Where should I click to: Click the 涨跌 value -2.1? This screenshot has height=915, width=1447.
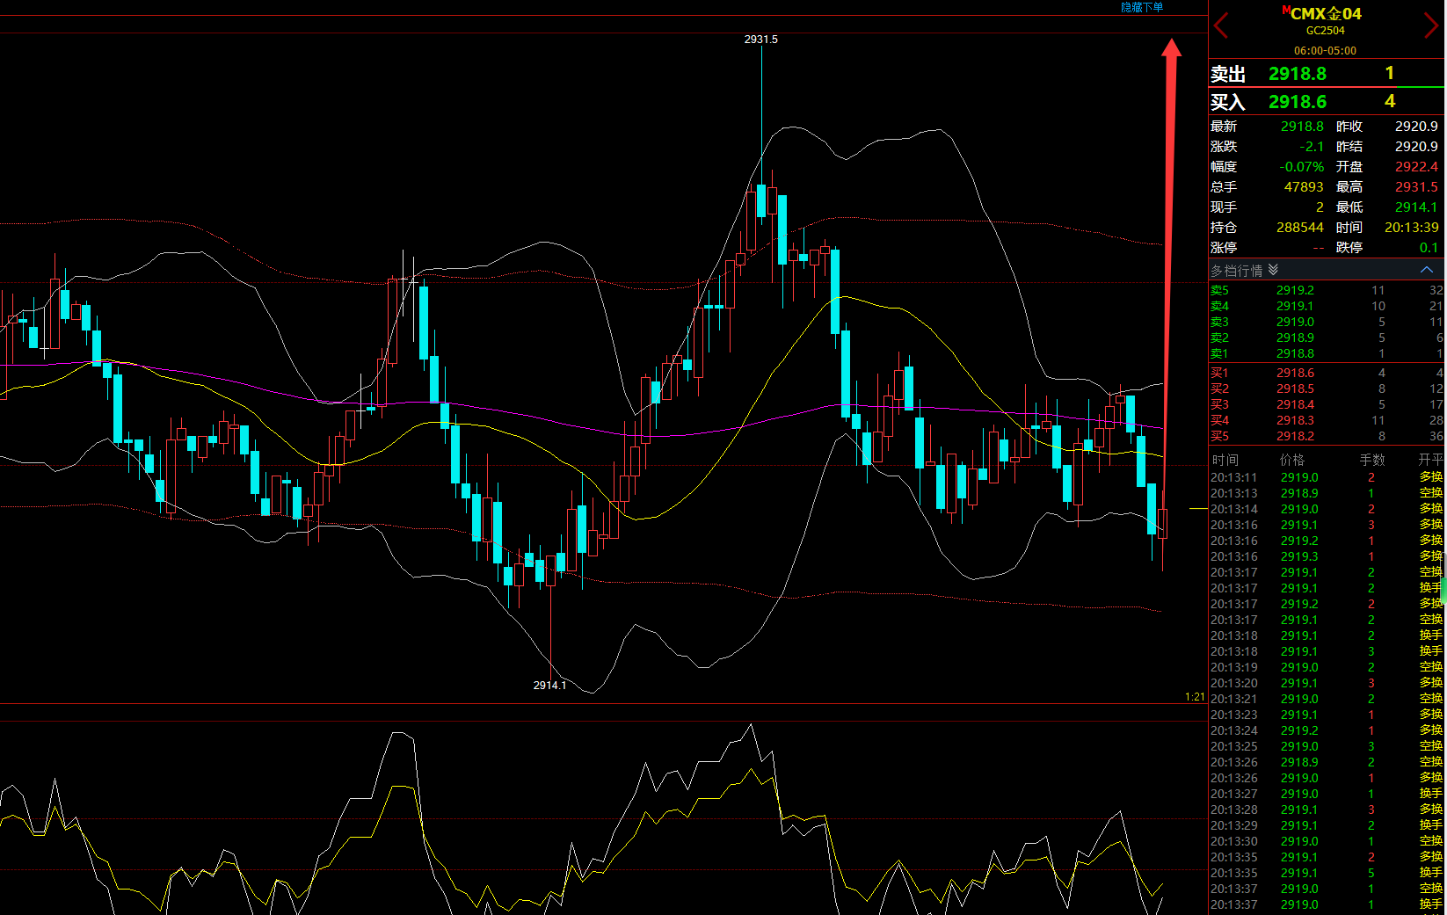coord(1312,147)
